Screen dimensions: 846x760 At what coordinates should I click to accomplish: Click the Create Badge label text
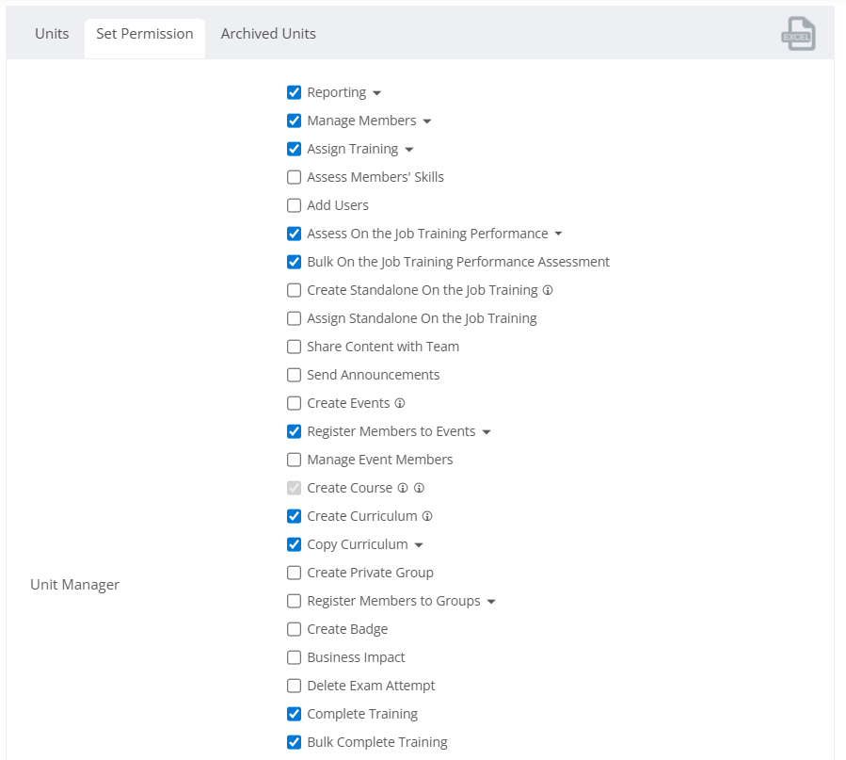347,629
